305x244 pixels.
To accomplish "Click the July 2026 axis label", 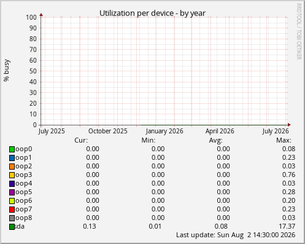I will (x=276, y=132).
